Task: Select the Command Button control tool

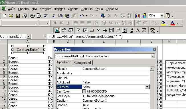Action: click(92, 31)
